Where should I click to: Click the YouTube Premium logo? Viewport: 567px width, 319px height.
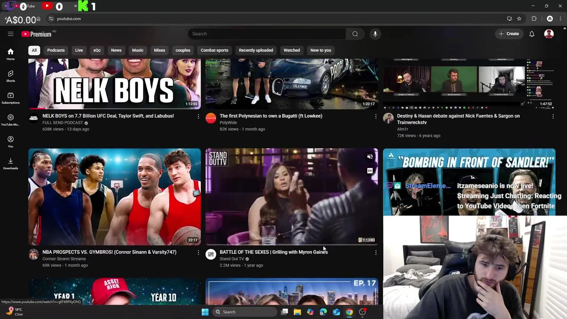(x=36, y=34)
